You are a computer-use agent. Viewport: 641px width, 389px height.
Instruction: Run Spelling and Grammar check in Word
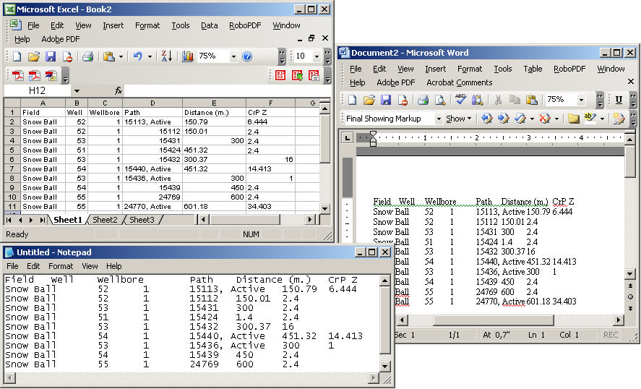(x=461, y=99)
